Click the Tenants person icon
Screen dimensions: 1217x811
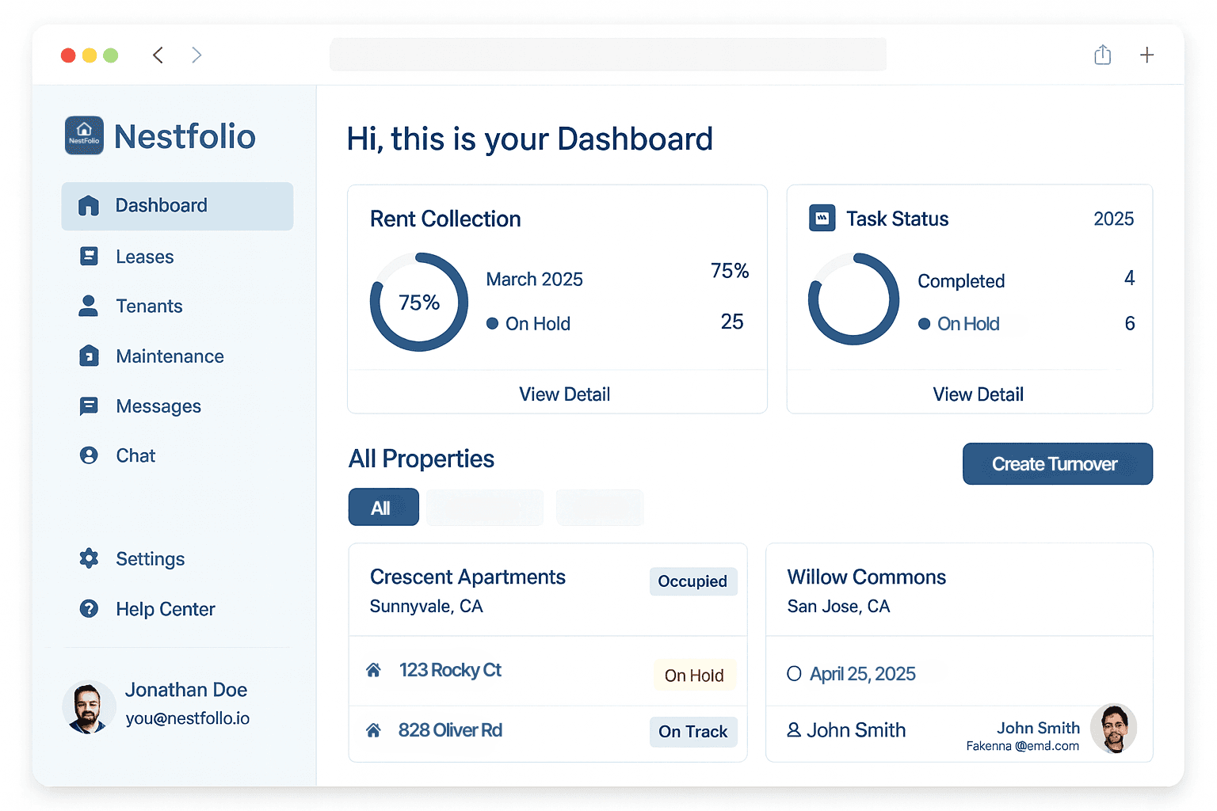pyautogui.click(x=89, y=306)
